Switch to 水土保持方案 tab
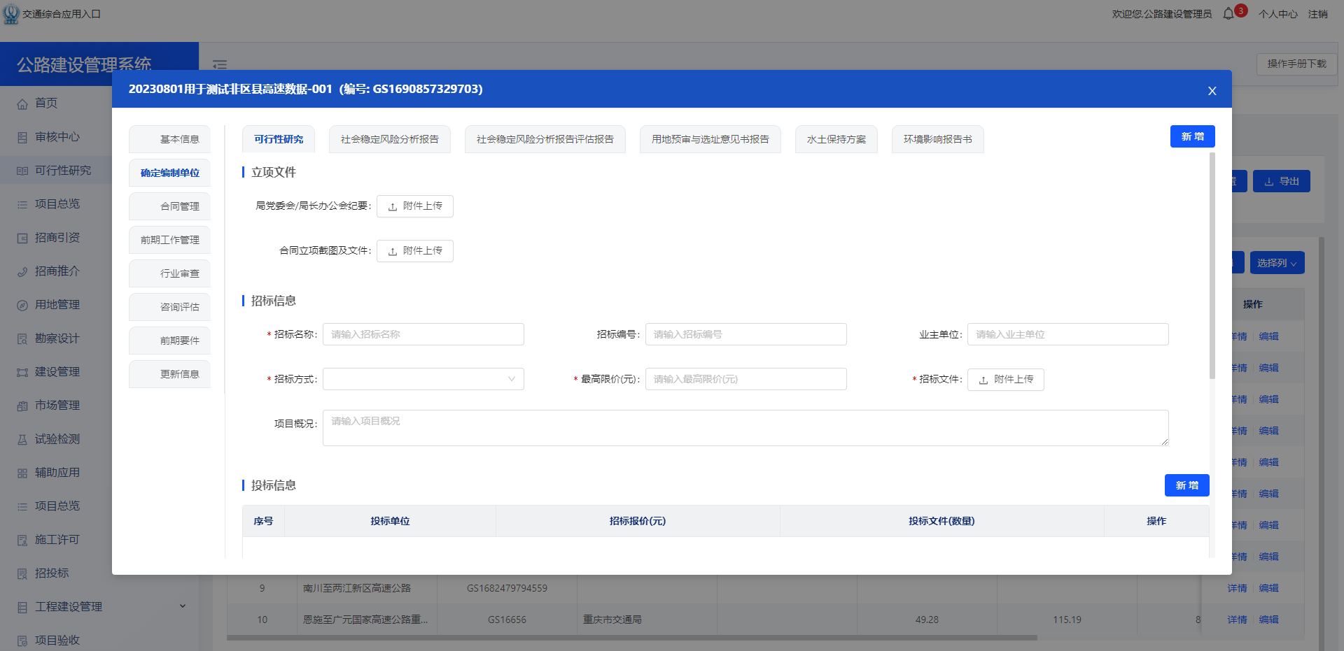This screenshot has height=651, width=1344. click(x=836, y=139)
